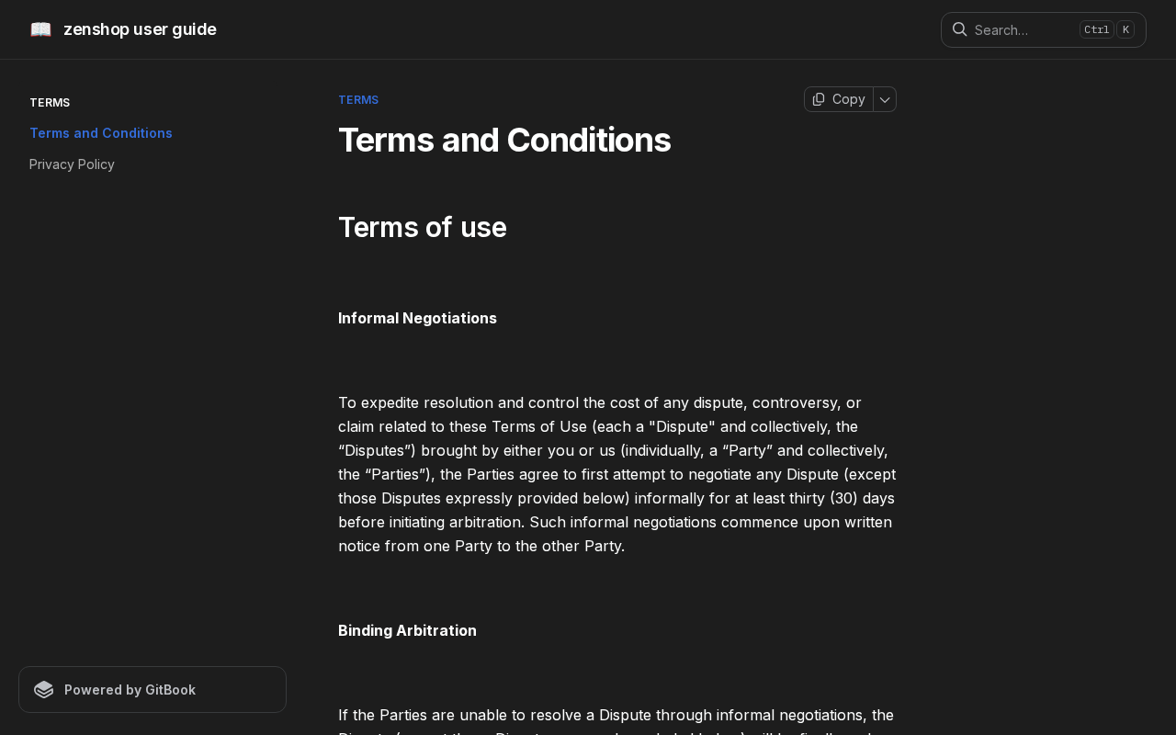Open Terms and Conditions in sidebar
The width and height of the screenshot is (1176, 735).
click(x=101, y=133)
